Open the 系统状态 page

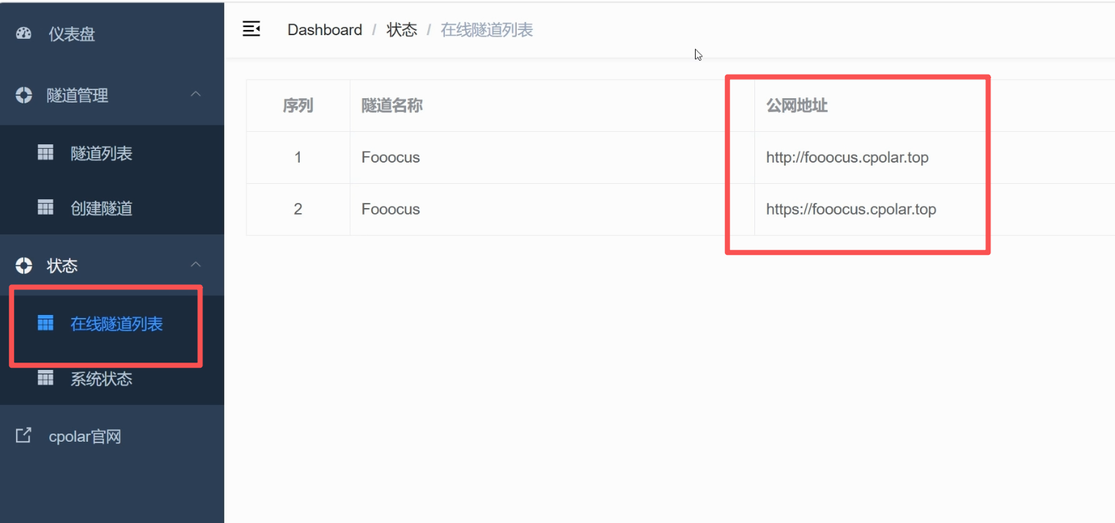pyautogui.click(x=112, y=379)
